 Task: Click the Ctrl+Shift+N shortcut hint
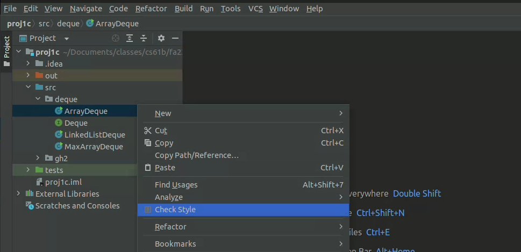[381, 213]
